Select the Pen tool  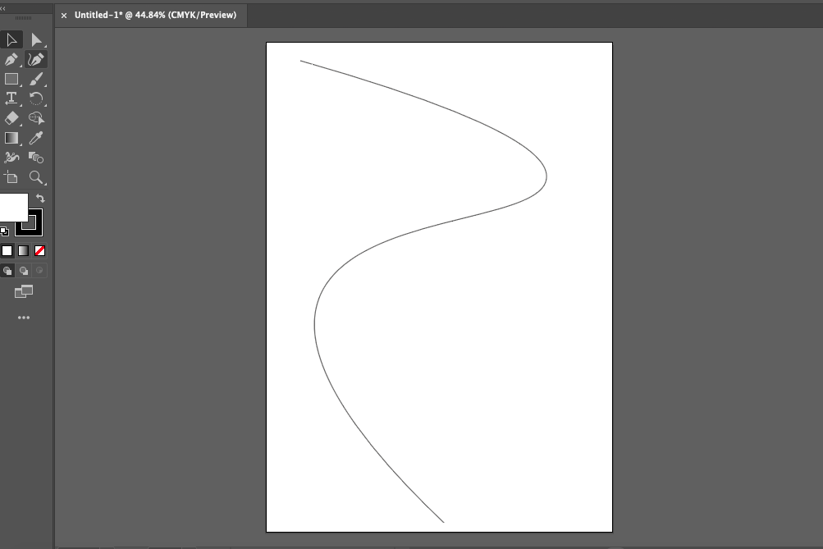click(x=11, y=59)
